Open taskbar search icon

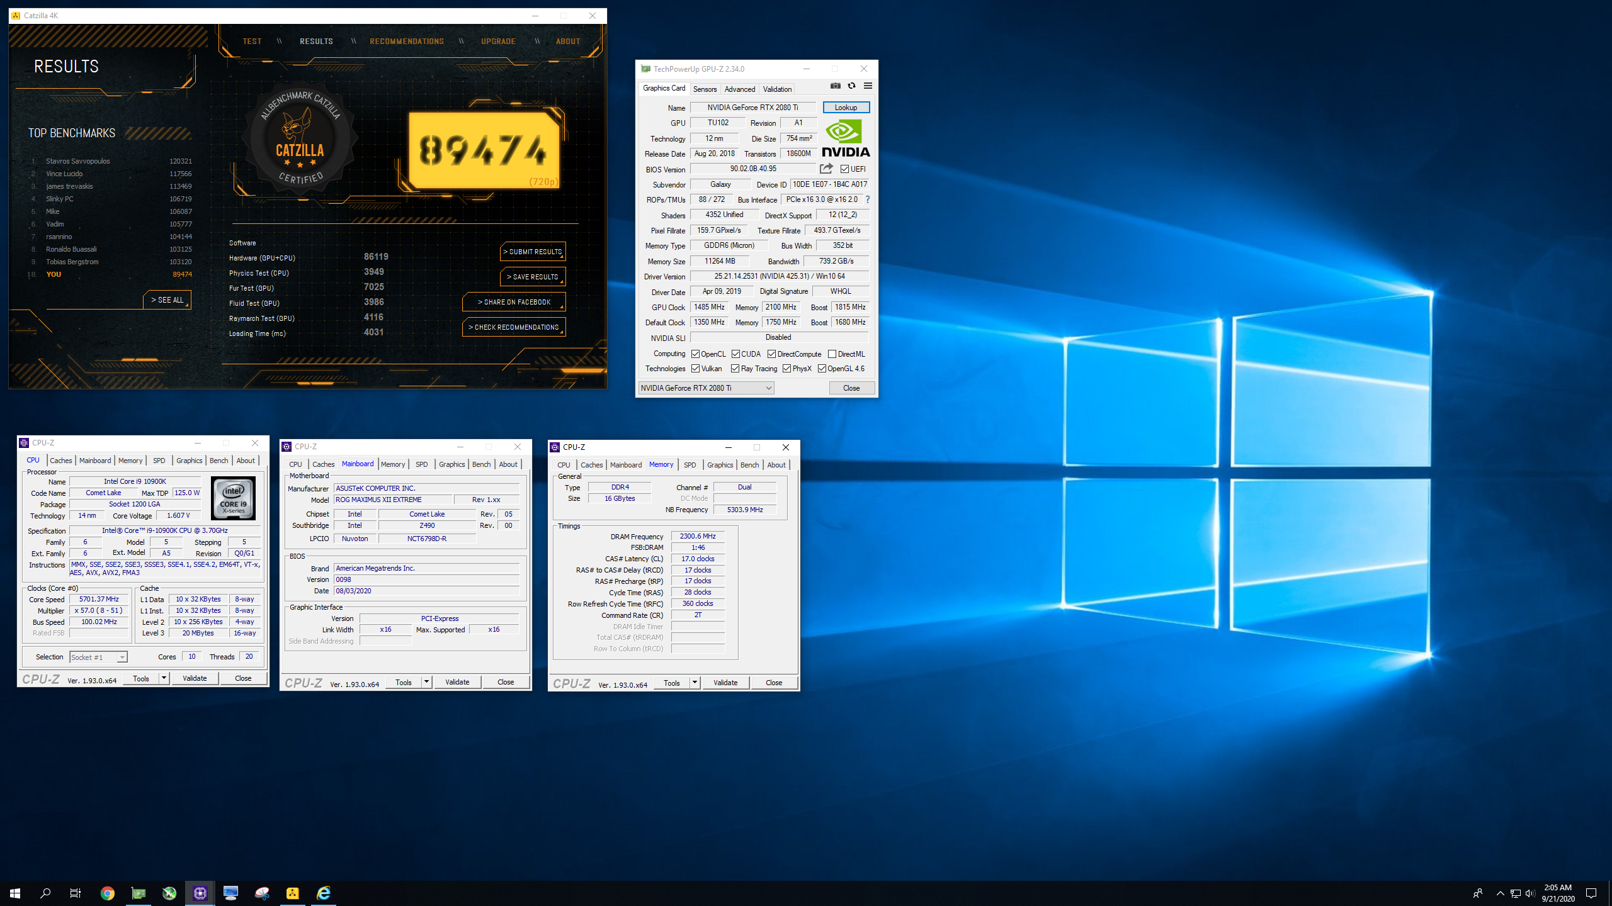point(45,893)
